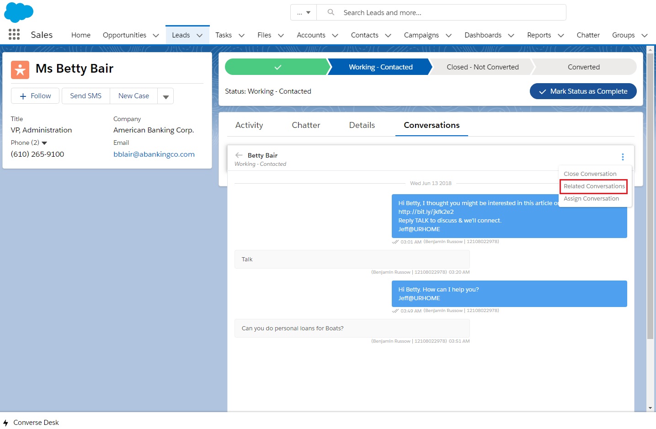Click the New Case button
The width and height of the screenshot is (656, 429).
point(133,96)
